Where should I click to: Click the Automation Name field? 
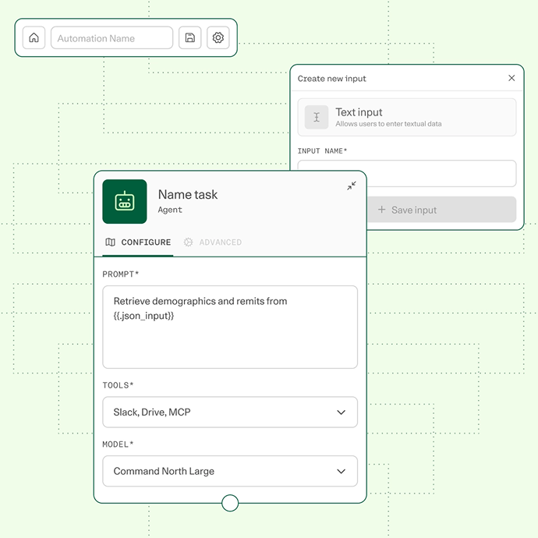[x=111, y=37]
